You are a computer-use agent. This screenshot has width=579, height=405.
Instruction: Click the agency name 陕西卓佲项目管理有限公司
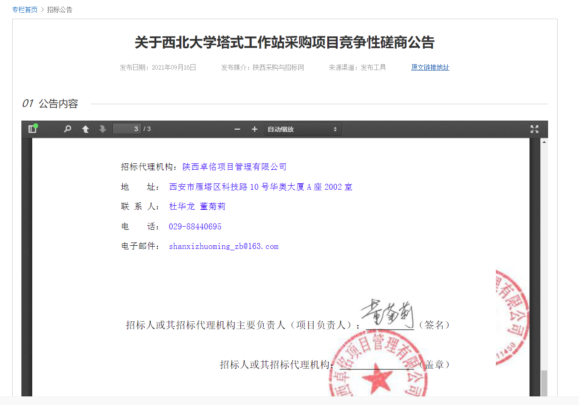coord(235,167)
